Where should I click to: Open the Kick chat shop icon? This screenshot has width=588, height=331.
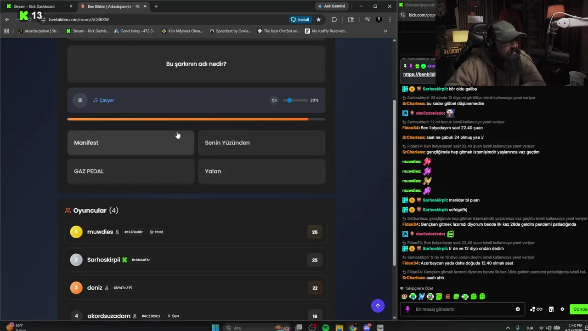coord(551,309)
